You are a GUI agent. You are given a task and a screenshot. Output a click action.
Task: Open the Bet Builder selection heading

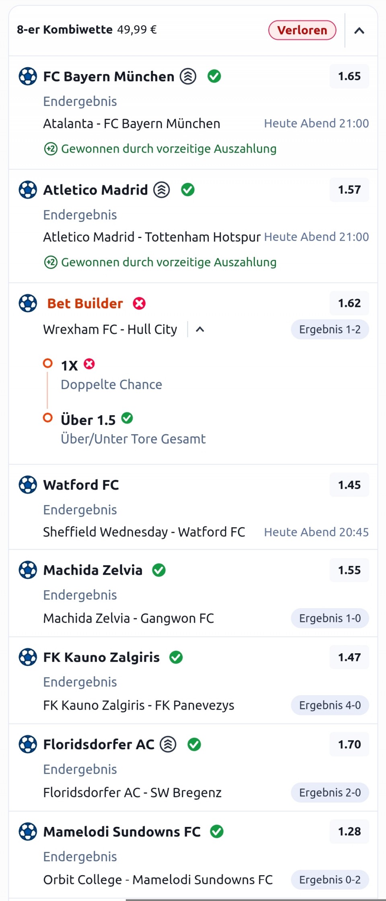(x=85, y=303)
